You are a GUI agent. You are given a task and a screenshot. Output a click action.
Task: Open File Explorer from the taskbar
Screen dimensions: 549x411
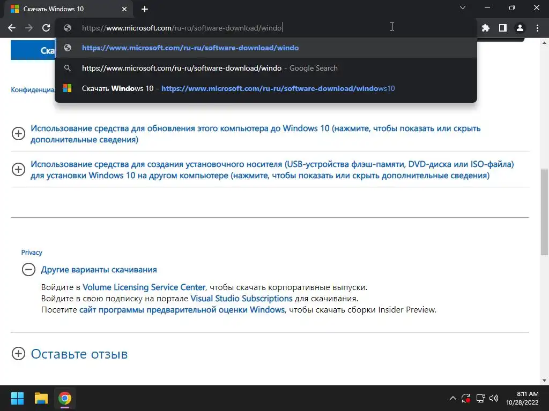pyautogui.click(x=41, y=398)
